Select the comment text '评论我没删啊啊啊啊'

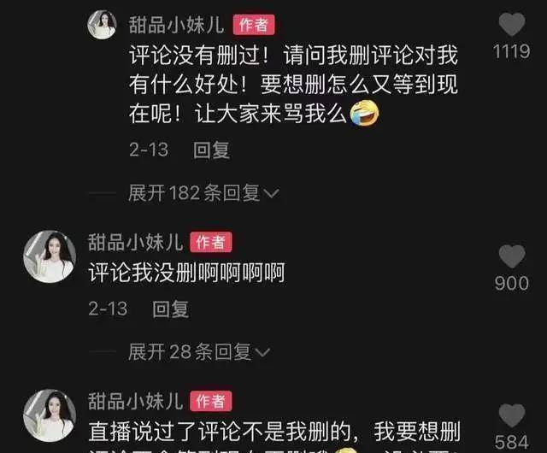click(186, 273)
